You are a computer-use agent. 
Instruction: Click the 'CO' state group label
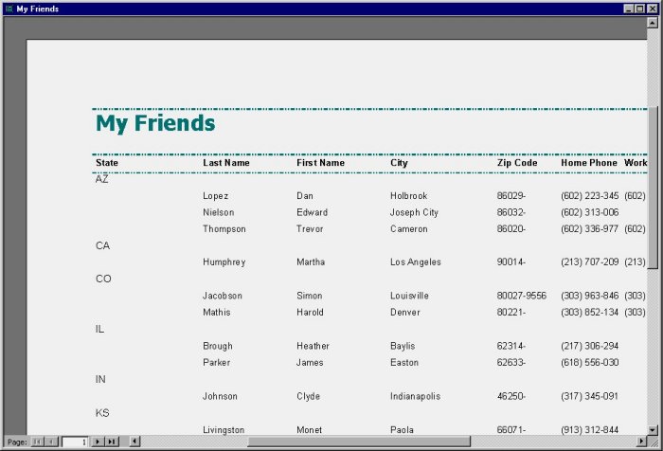(103, 280)
